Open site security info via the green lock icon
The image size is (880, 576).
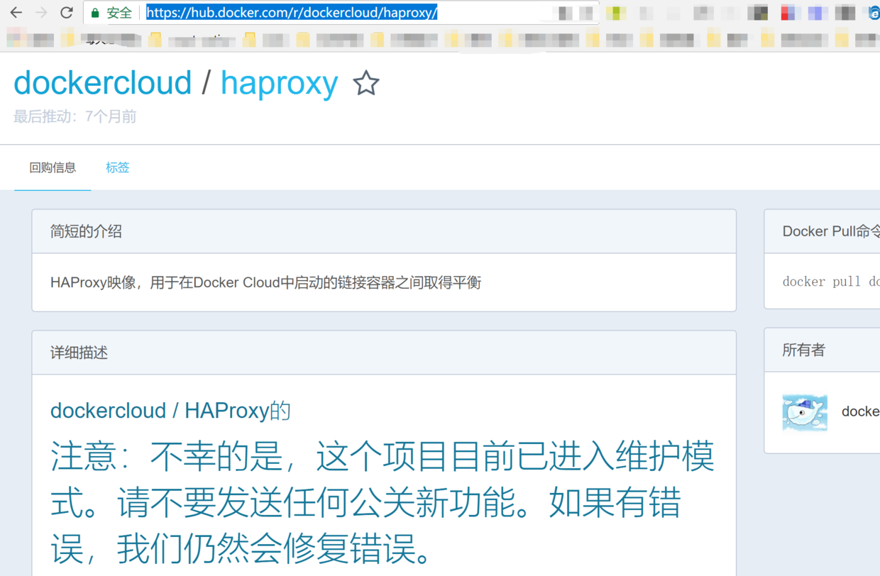pos(95,13)
